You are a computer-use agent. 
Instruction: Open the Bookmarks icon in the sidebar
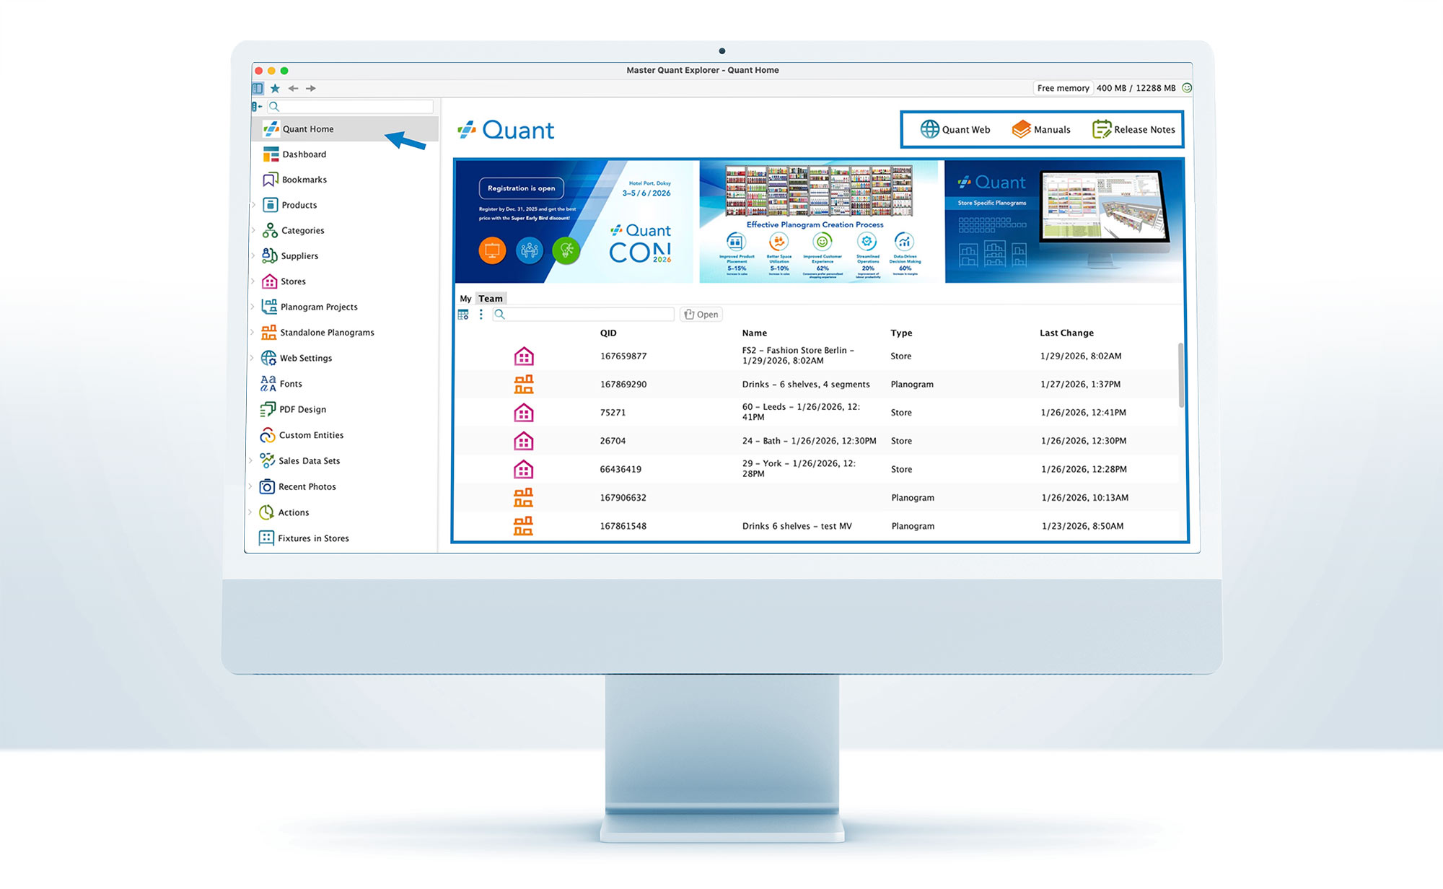pyautogui.click(x=271, y=180)
